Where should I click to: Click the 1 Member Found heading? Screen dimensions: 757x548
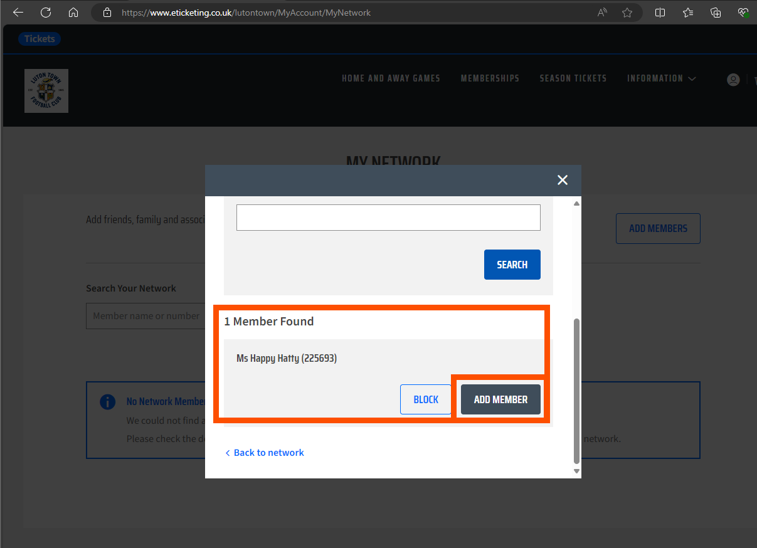tap(269, 322)
